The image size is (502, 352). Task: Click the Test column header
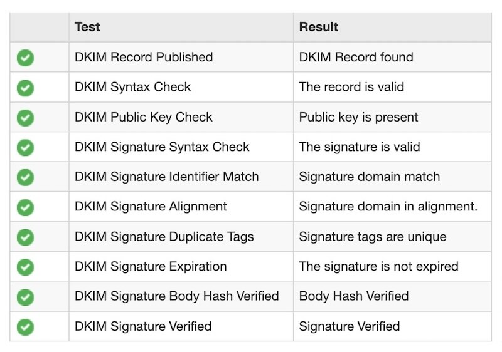pyautogui.click(x=87, y=27)
